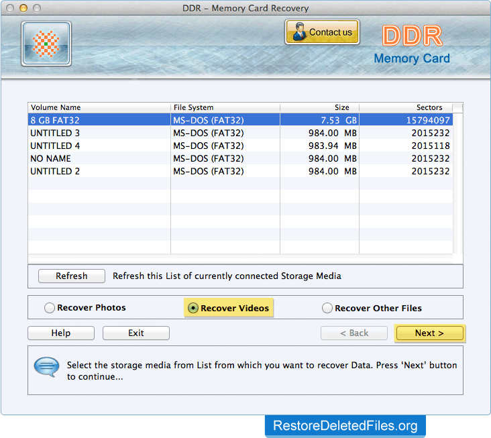Image resolution: width=491 pixels, height=438 pixels.
Task: Click the 2015118 sectors cell
Action: pos(406,146)
